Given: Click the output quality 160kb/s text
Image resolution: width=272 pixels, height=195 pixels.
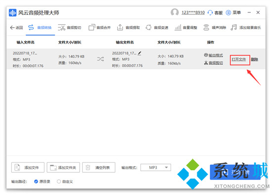Looking at the screenshot, I should [174, 63].
